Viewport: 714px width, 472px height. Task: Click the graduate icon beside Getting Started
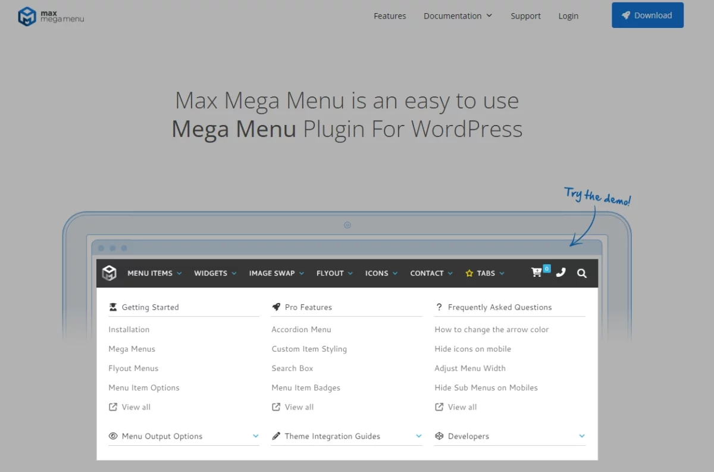[113, 307]
